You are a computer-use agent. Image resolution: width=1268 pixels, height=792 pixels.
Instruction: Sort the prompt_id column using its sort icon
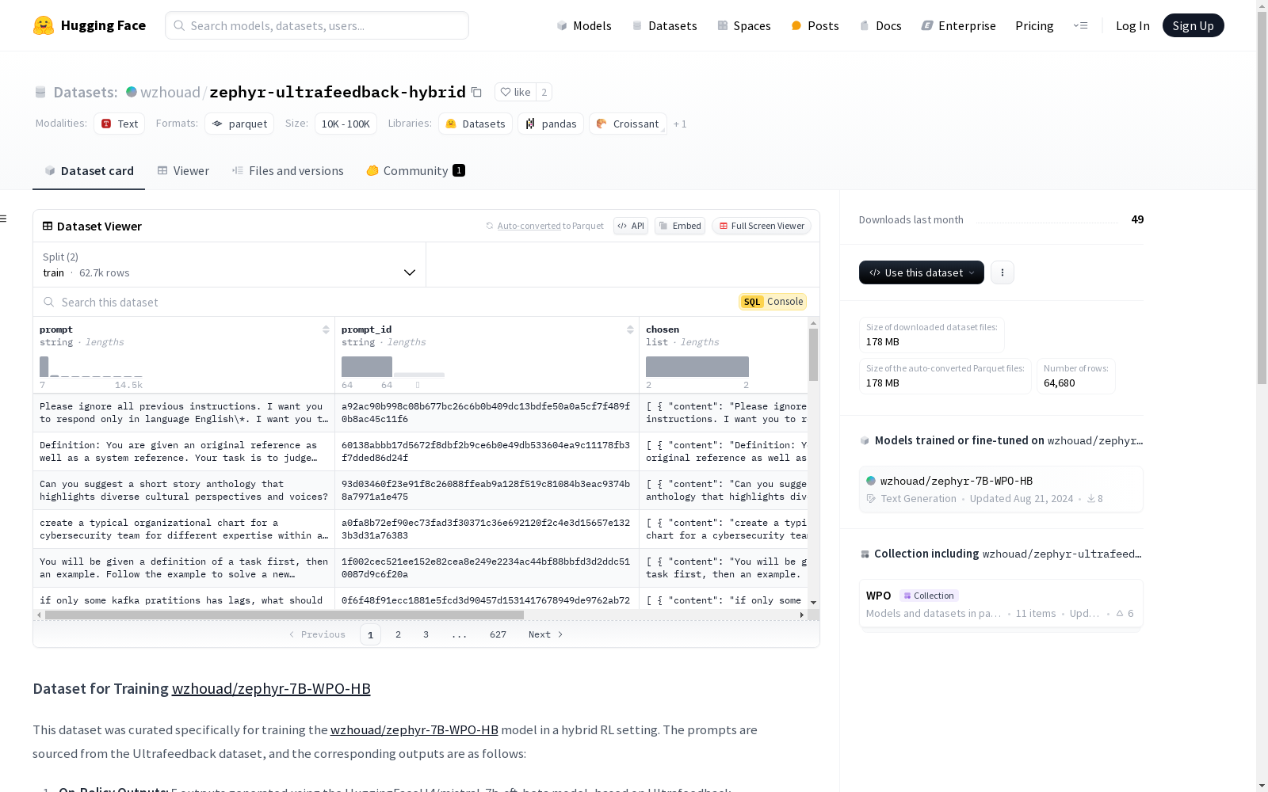point(630,329)
